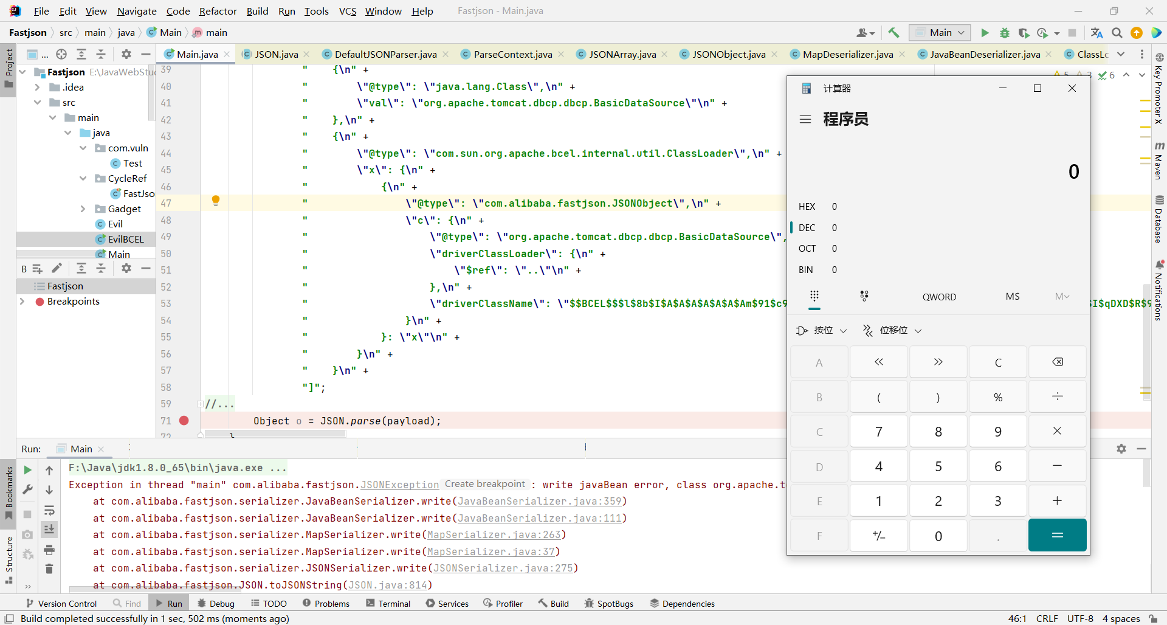Expand the .idea folder in project tree
This screenshot has width=1167, height=625.
(x=37, y=88)
